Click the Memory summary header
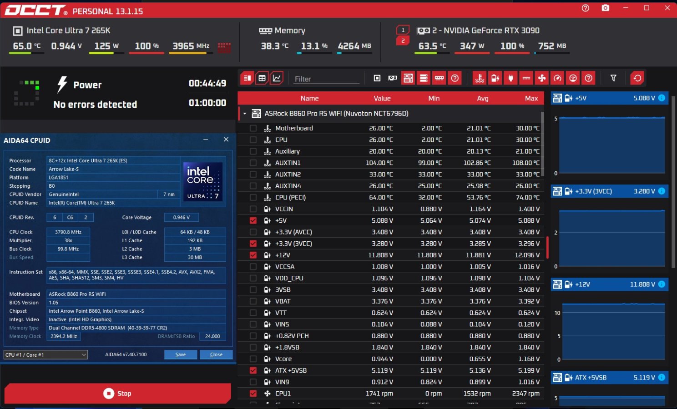The height and width of the screenshot is (409, 677). pos(290,30)
